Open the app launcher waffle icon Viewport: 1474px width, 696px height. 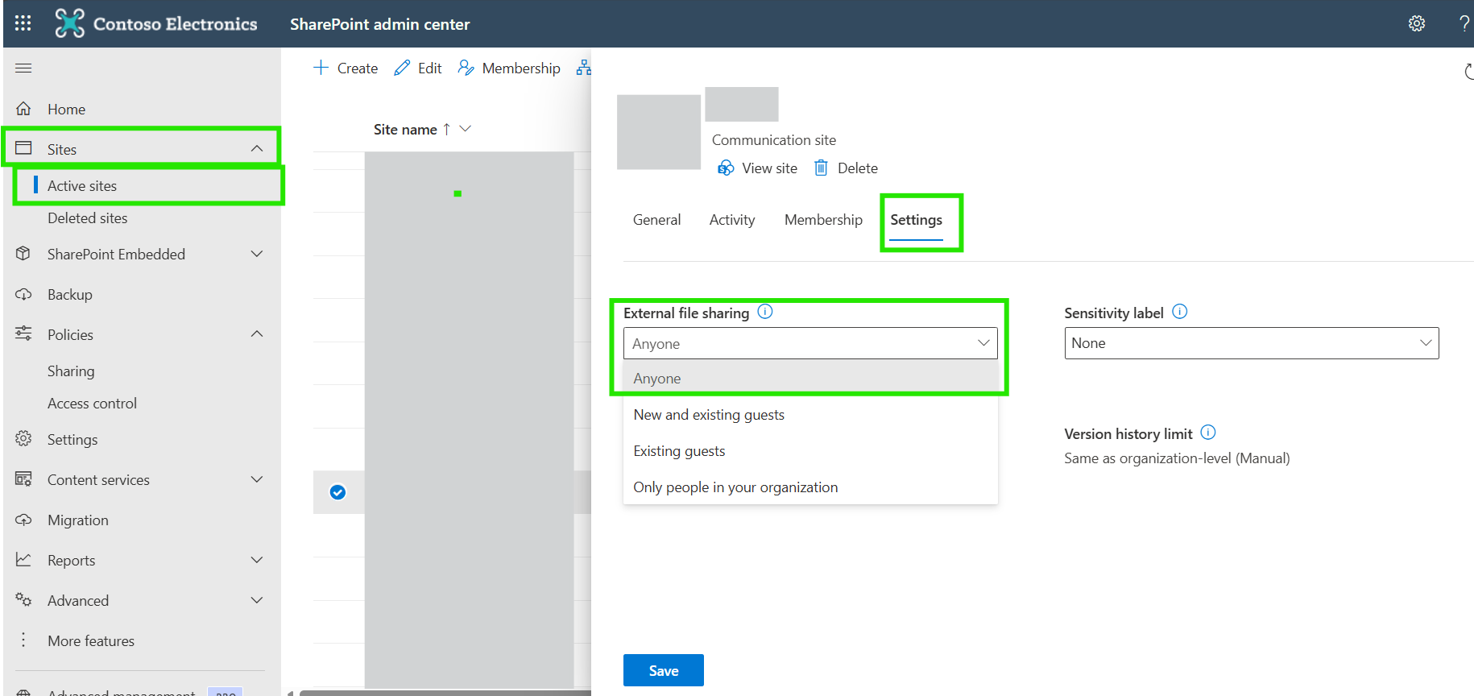tap(23, 23)
